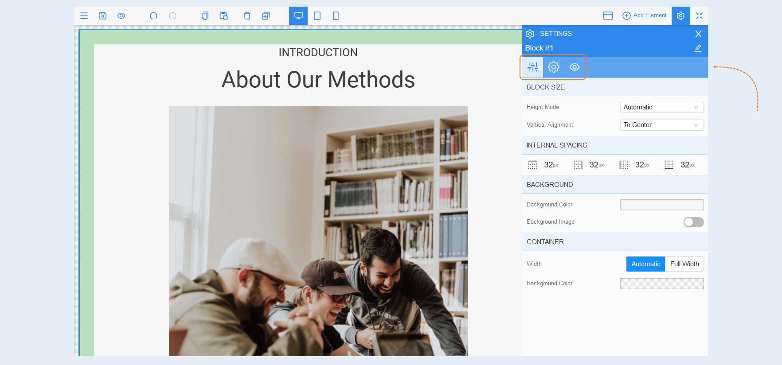Select the About Our Methods heading

click(318, 80)
